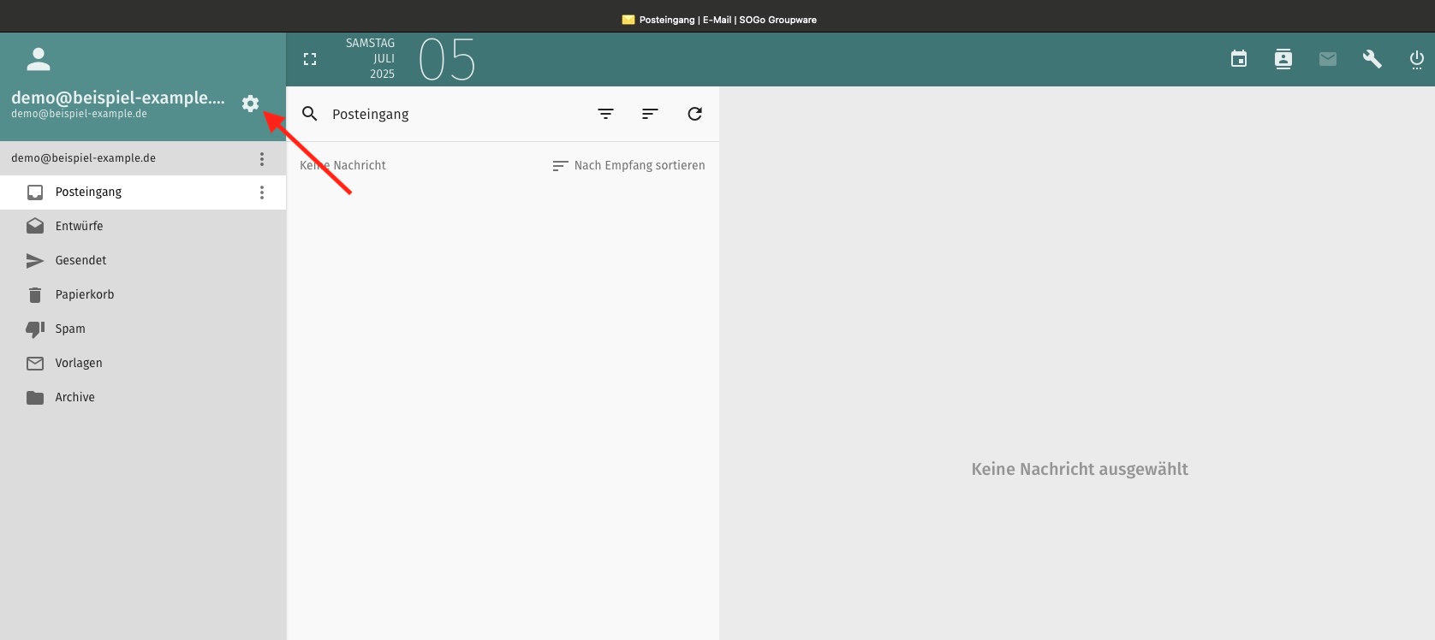Click the search magnifier icon
This screenshot has width=1435, height=640.
(x=310, y=114)
